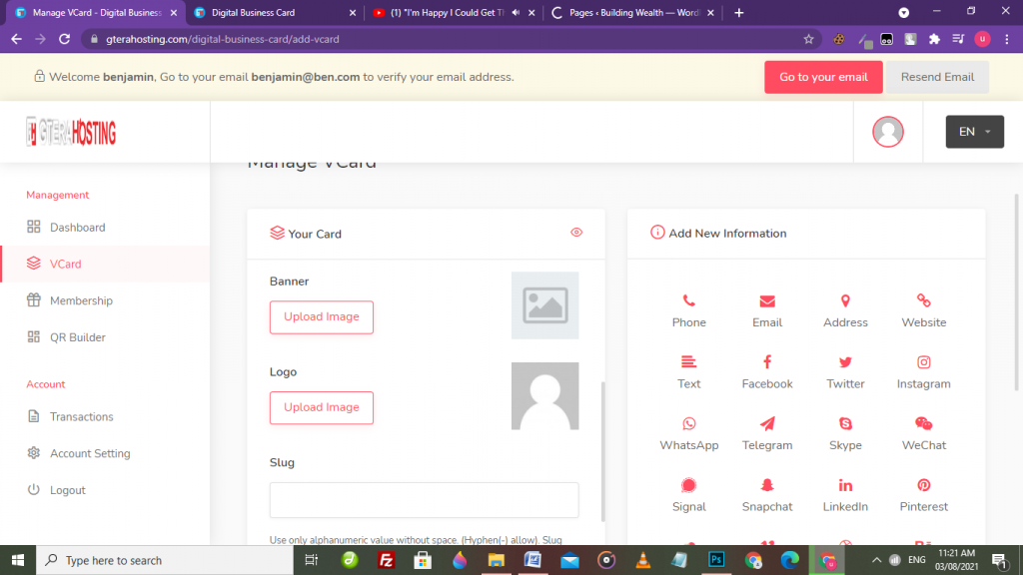Open Photoshop from taskbar
Screen dimensions: 1023x575
pos(716,560)
